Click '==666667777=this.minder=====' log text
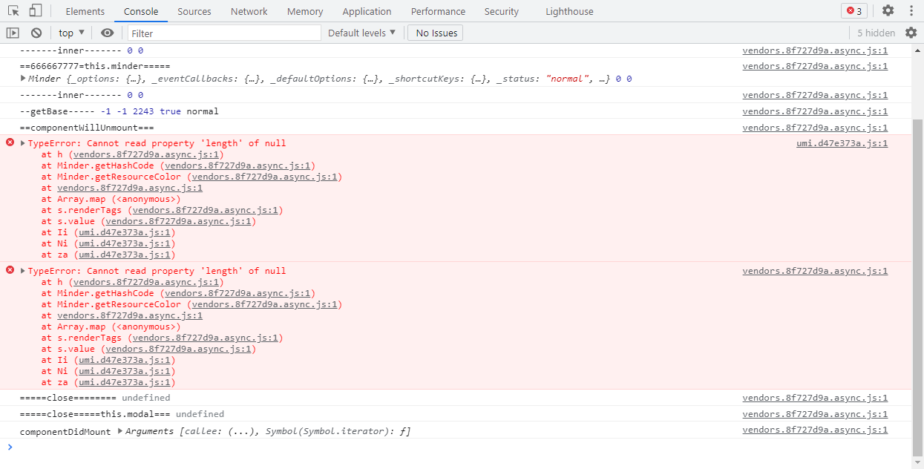This screenshot has width=924, height=469. point(94,66)
